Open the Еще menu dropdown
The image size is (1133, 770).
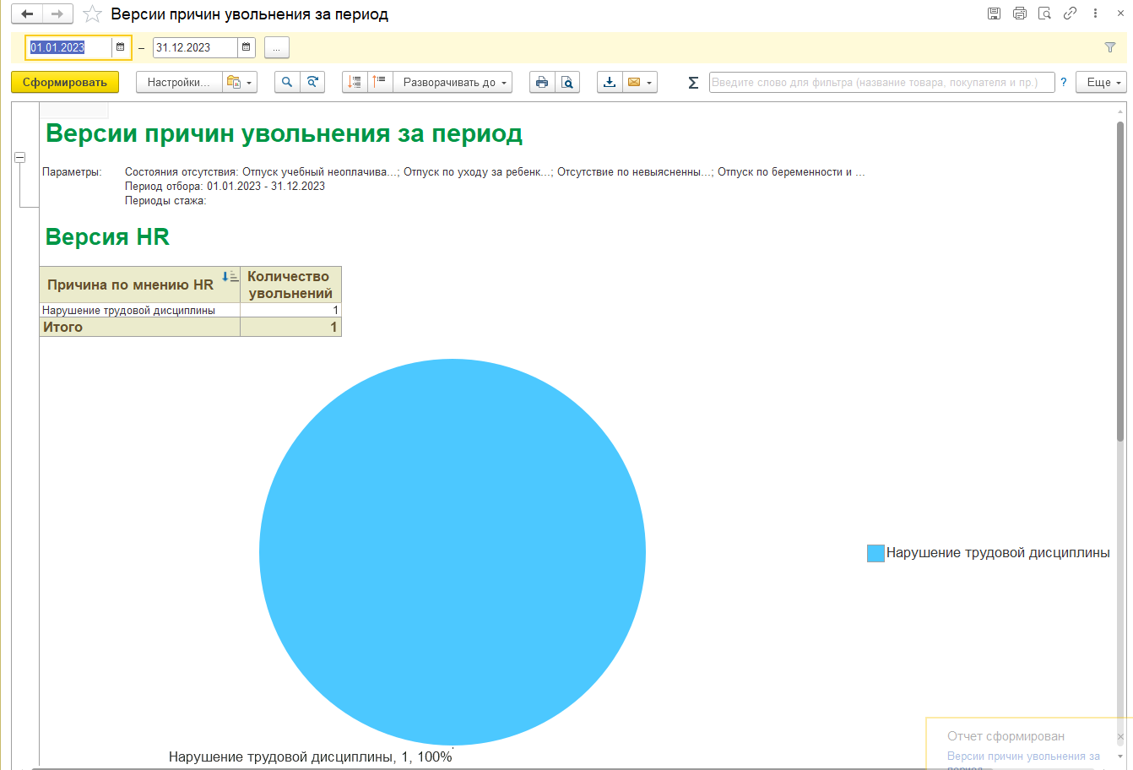click(1102, 82)
